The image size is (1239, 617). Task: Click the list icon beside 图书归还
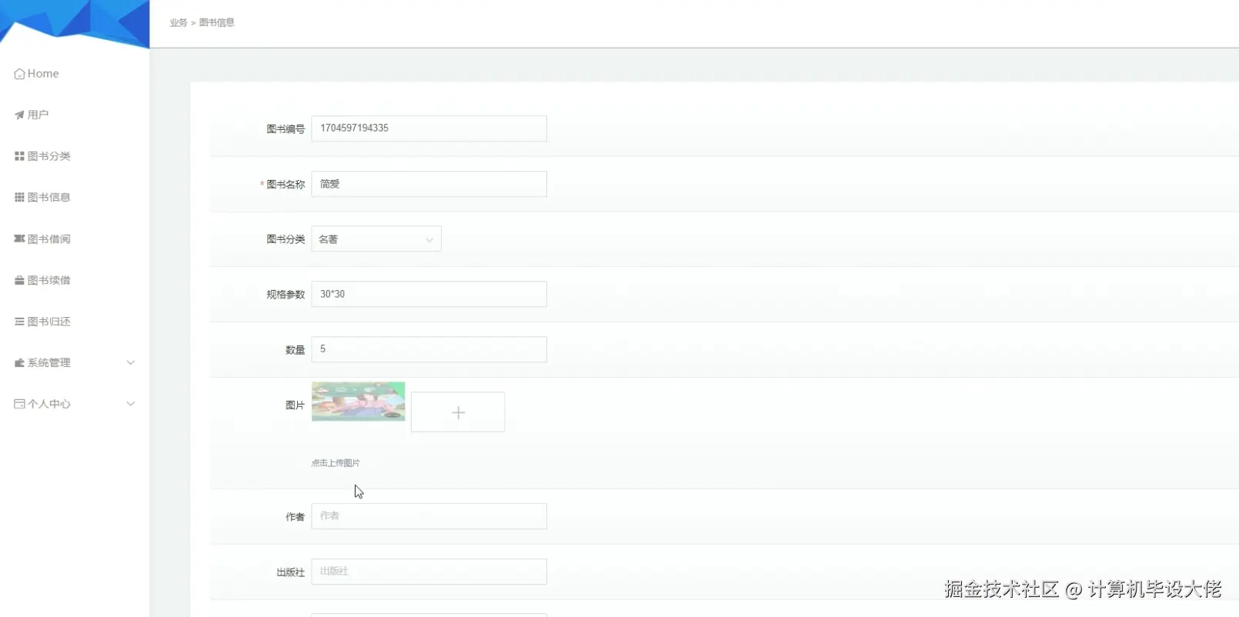(19, 322)
